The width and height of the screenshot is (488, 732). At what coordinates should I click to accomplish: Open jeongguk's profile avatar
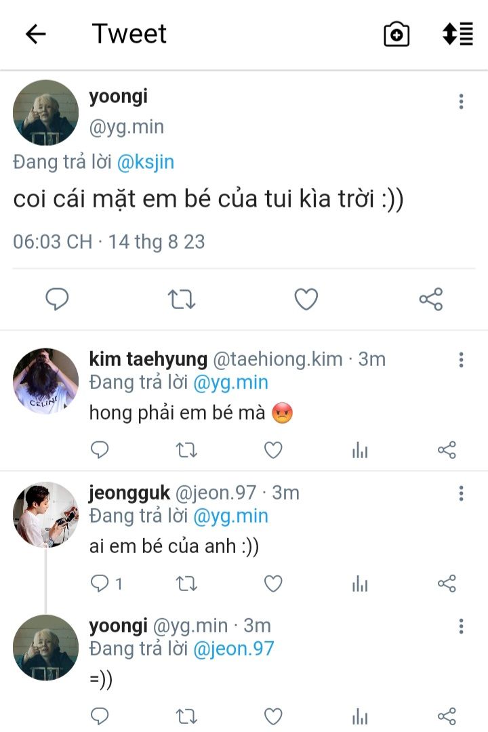pos(45,514)
